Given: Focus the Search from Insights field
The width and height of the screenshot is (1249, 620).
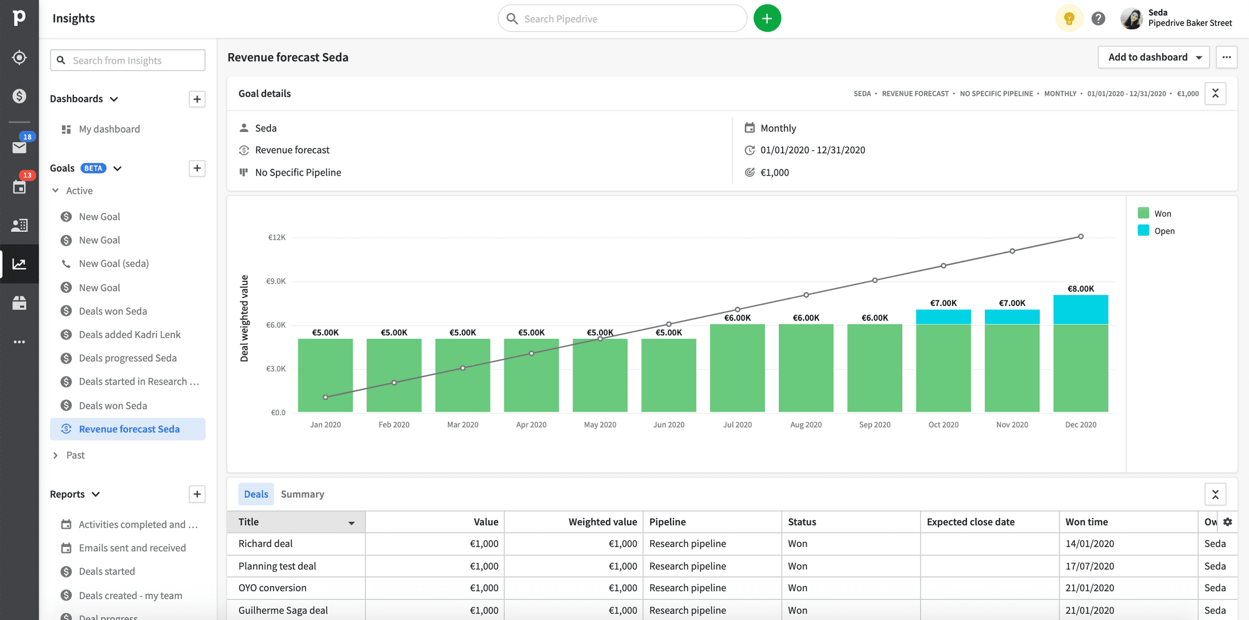Looking at the screenshot, I should click(x=127, y=60).
